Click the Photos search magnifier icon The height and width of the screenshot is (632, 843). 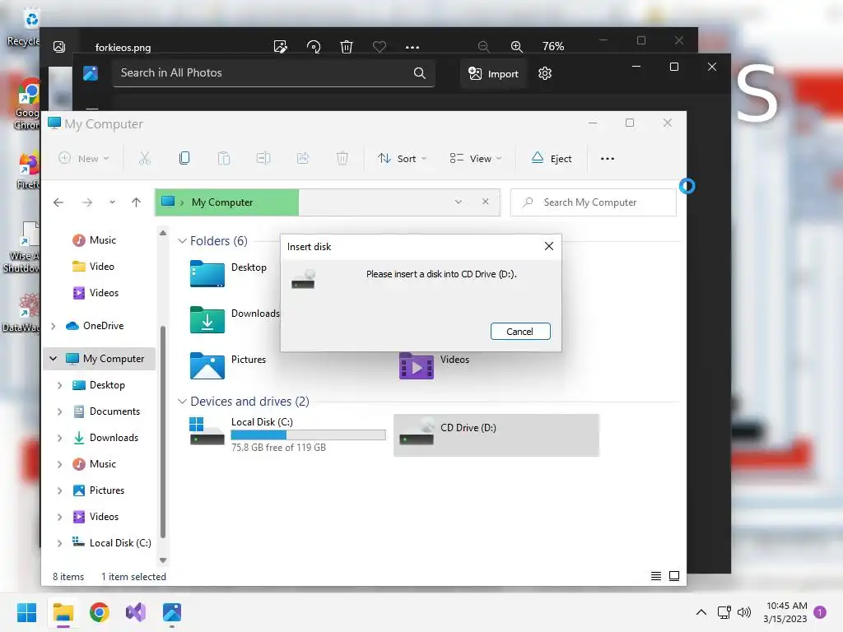(x=420, y=73)
